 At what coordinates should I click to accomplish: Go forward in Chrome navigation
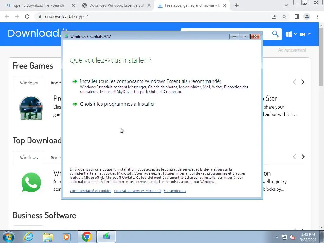17,16
